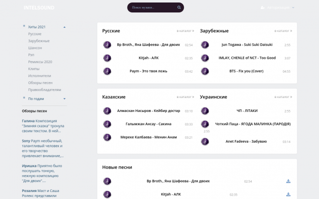The image size is (319, 199).
Task: Play BTS - Fix you (Cover)
Action: (205, 71)
